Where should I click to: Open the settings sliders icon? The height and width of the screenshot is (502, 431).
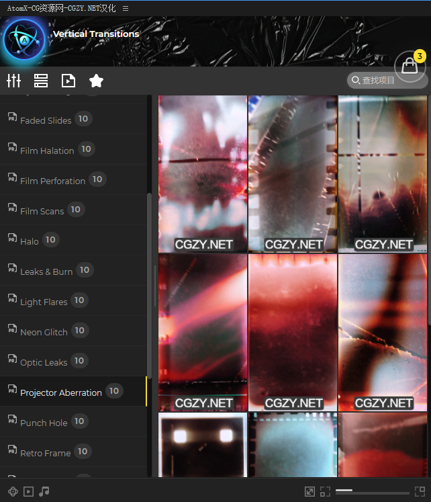coord(13,81)
